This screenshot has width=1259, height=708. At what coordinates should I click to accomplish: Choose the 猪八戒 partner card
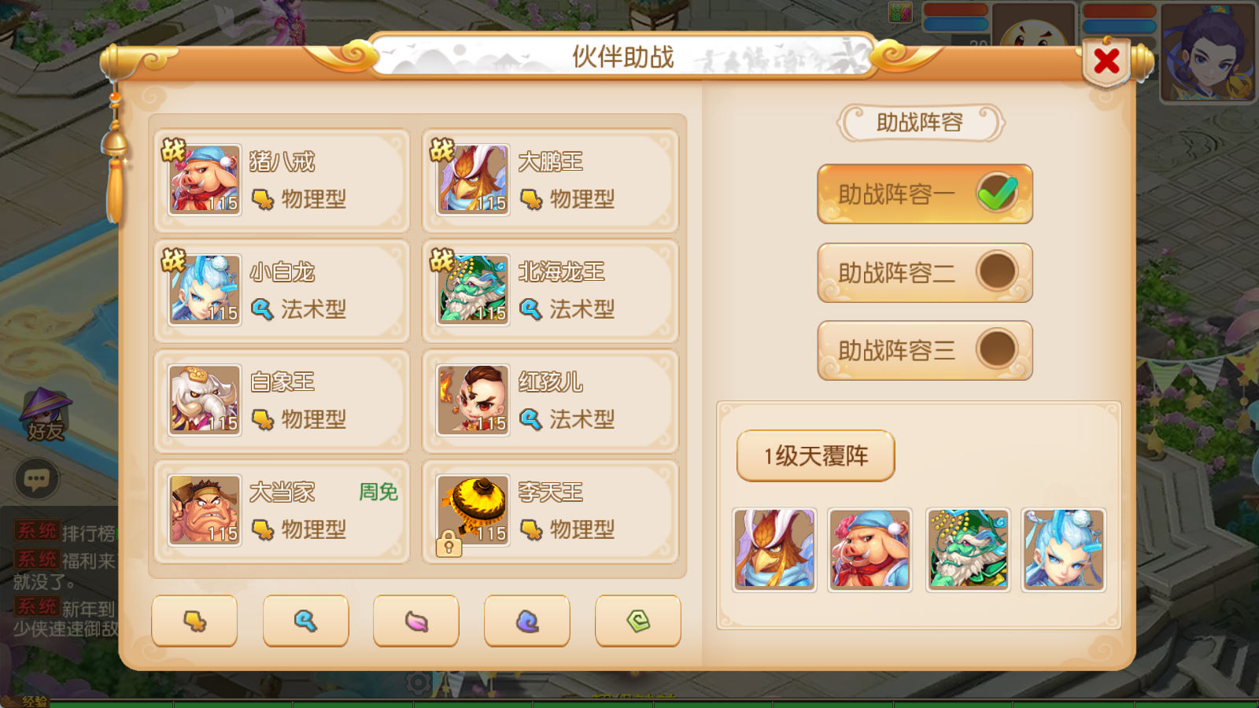282,180
